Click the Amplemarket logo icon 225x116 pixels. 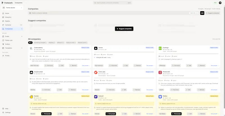pos(31,72)
